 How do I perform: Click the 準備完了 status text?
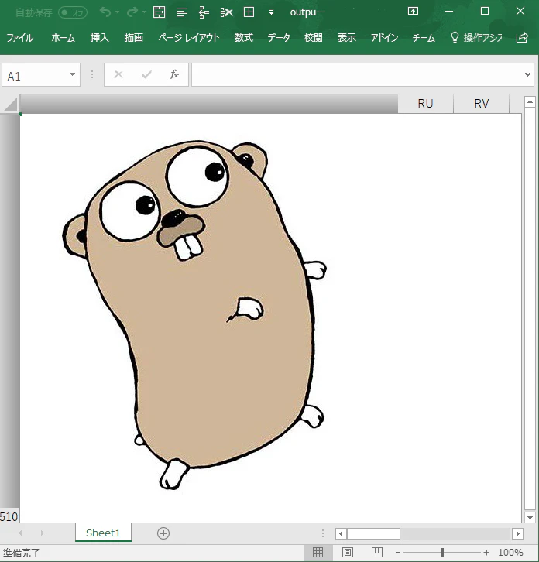[22, 553]
